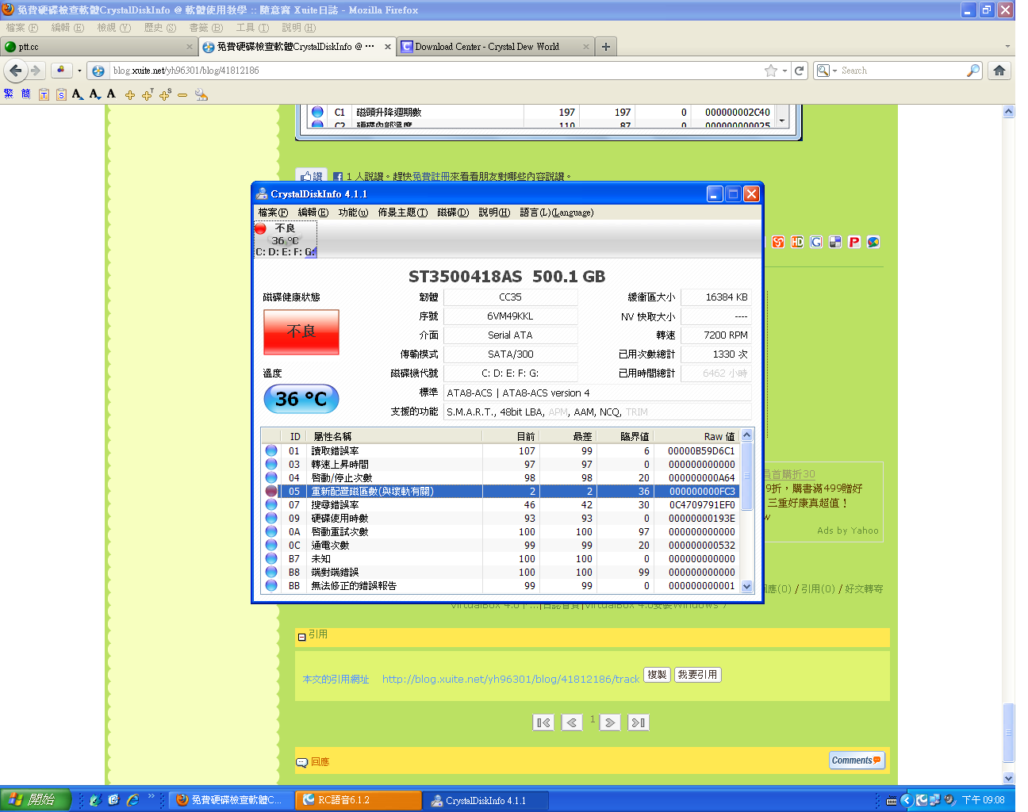Click plain A font toolbar icon

(x=111, y=94)
